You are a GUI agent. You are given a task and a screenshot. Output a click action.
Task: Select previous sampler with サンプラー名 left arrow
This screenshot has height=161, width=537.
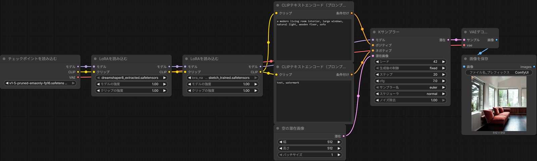click(377, 87)
